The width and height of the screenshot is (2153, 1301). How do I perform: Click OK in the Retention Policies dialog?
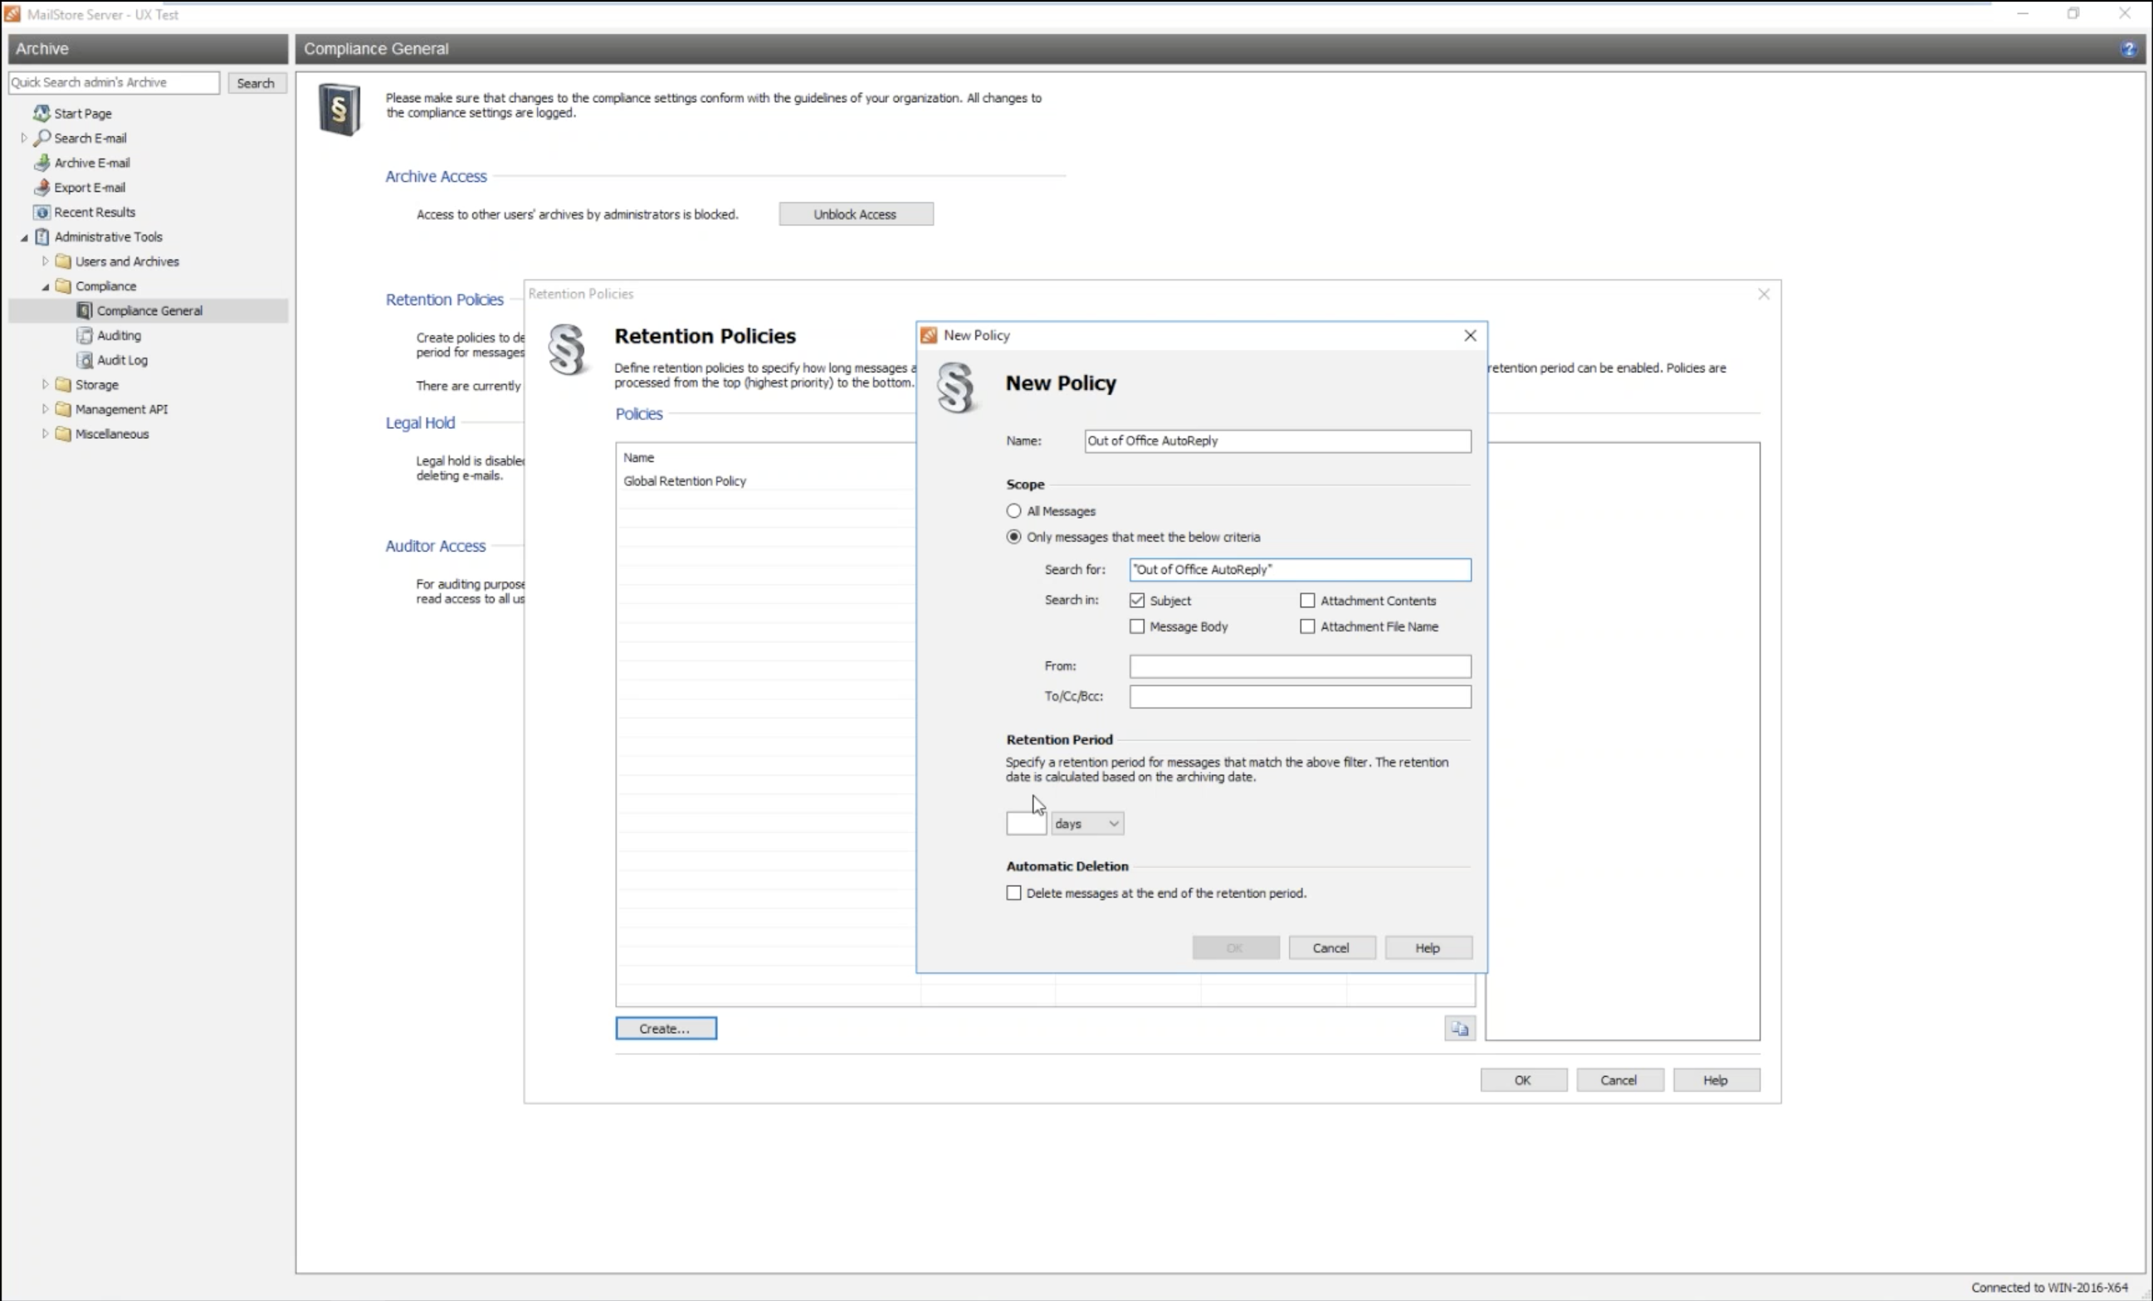tap(1523, 1081)
